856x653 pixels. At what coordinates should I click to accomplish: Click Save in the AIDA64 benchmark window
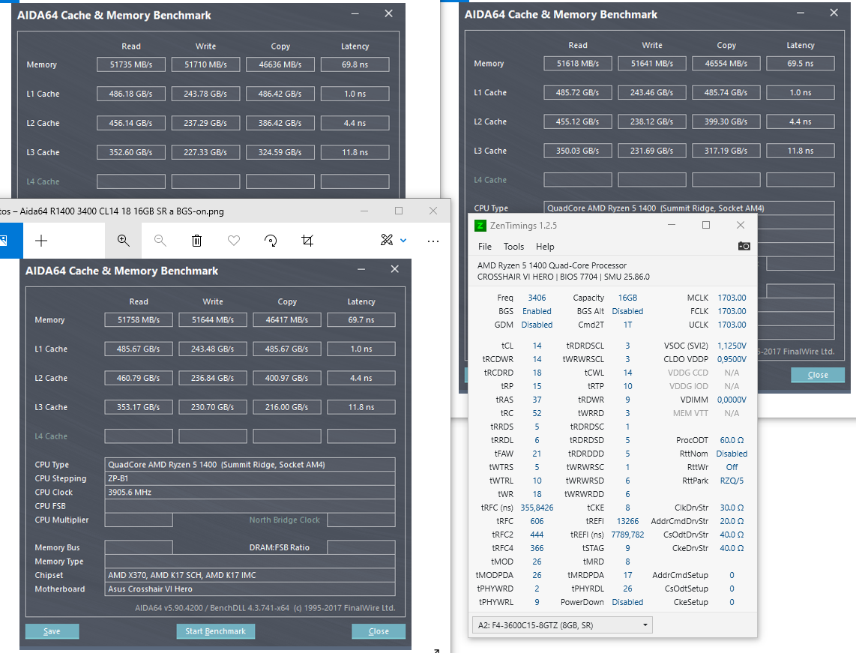pos(52,631)
